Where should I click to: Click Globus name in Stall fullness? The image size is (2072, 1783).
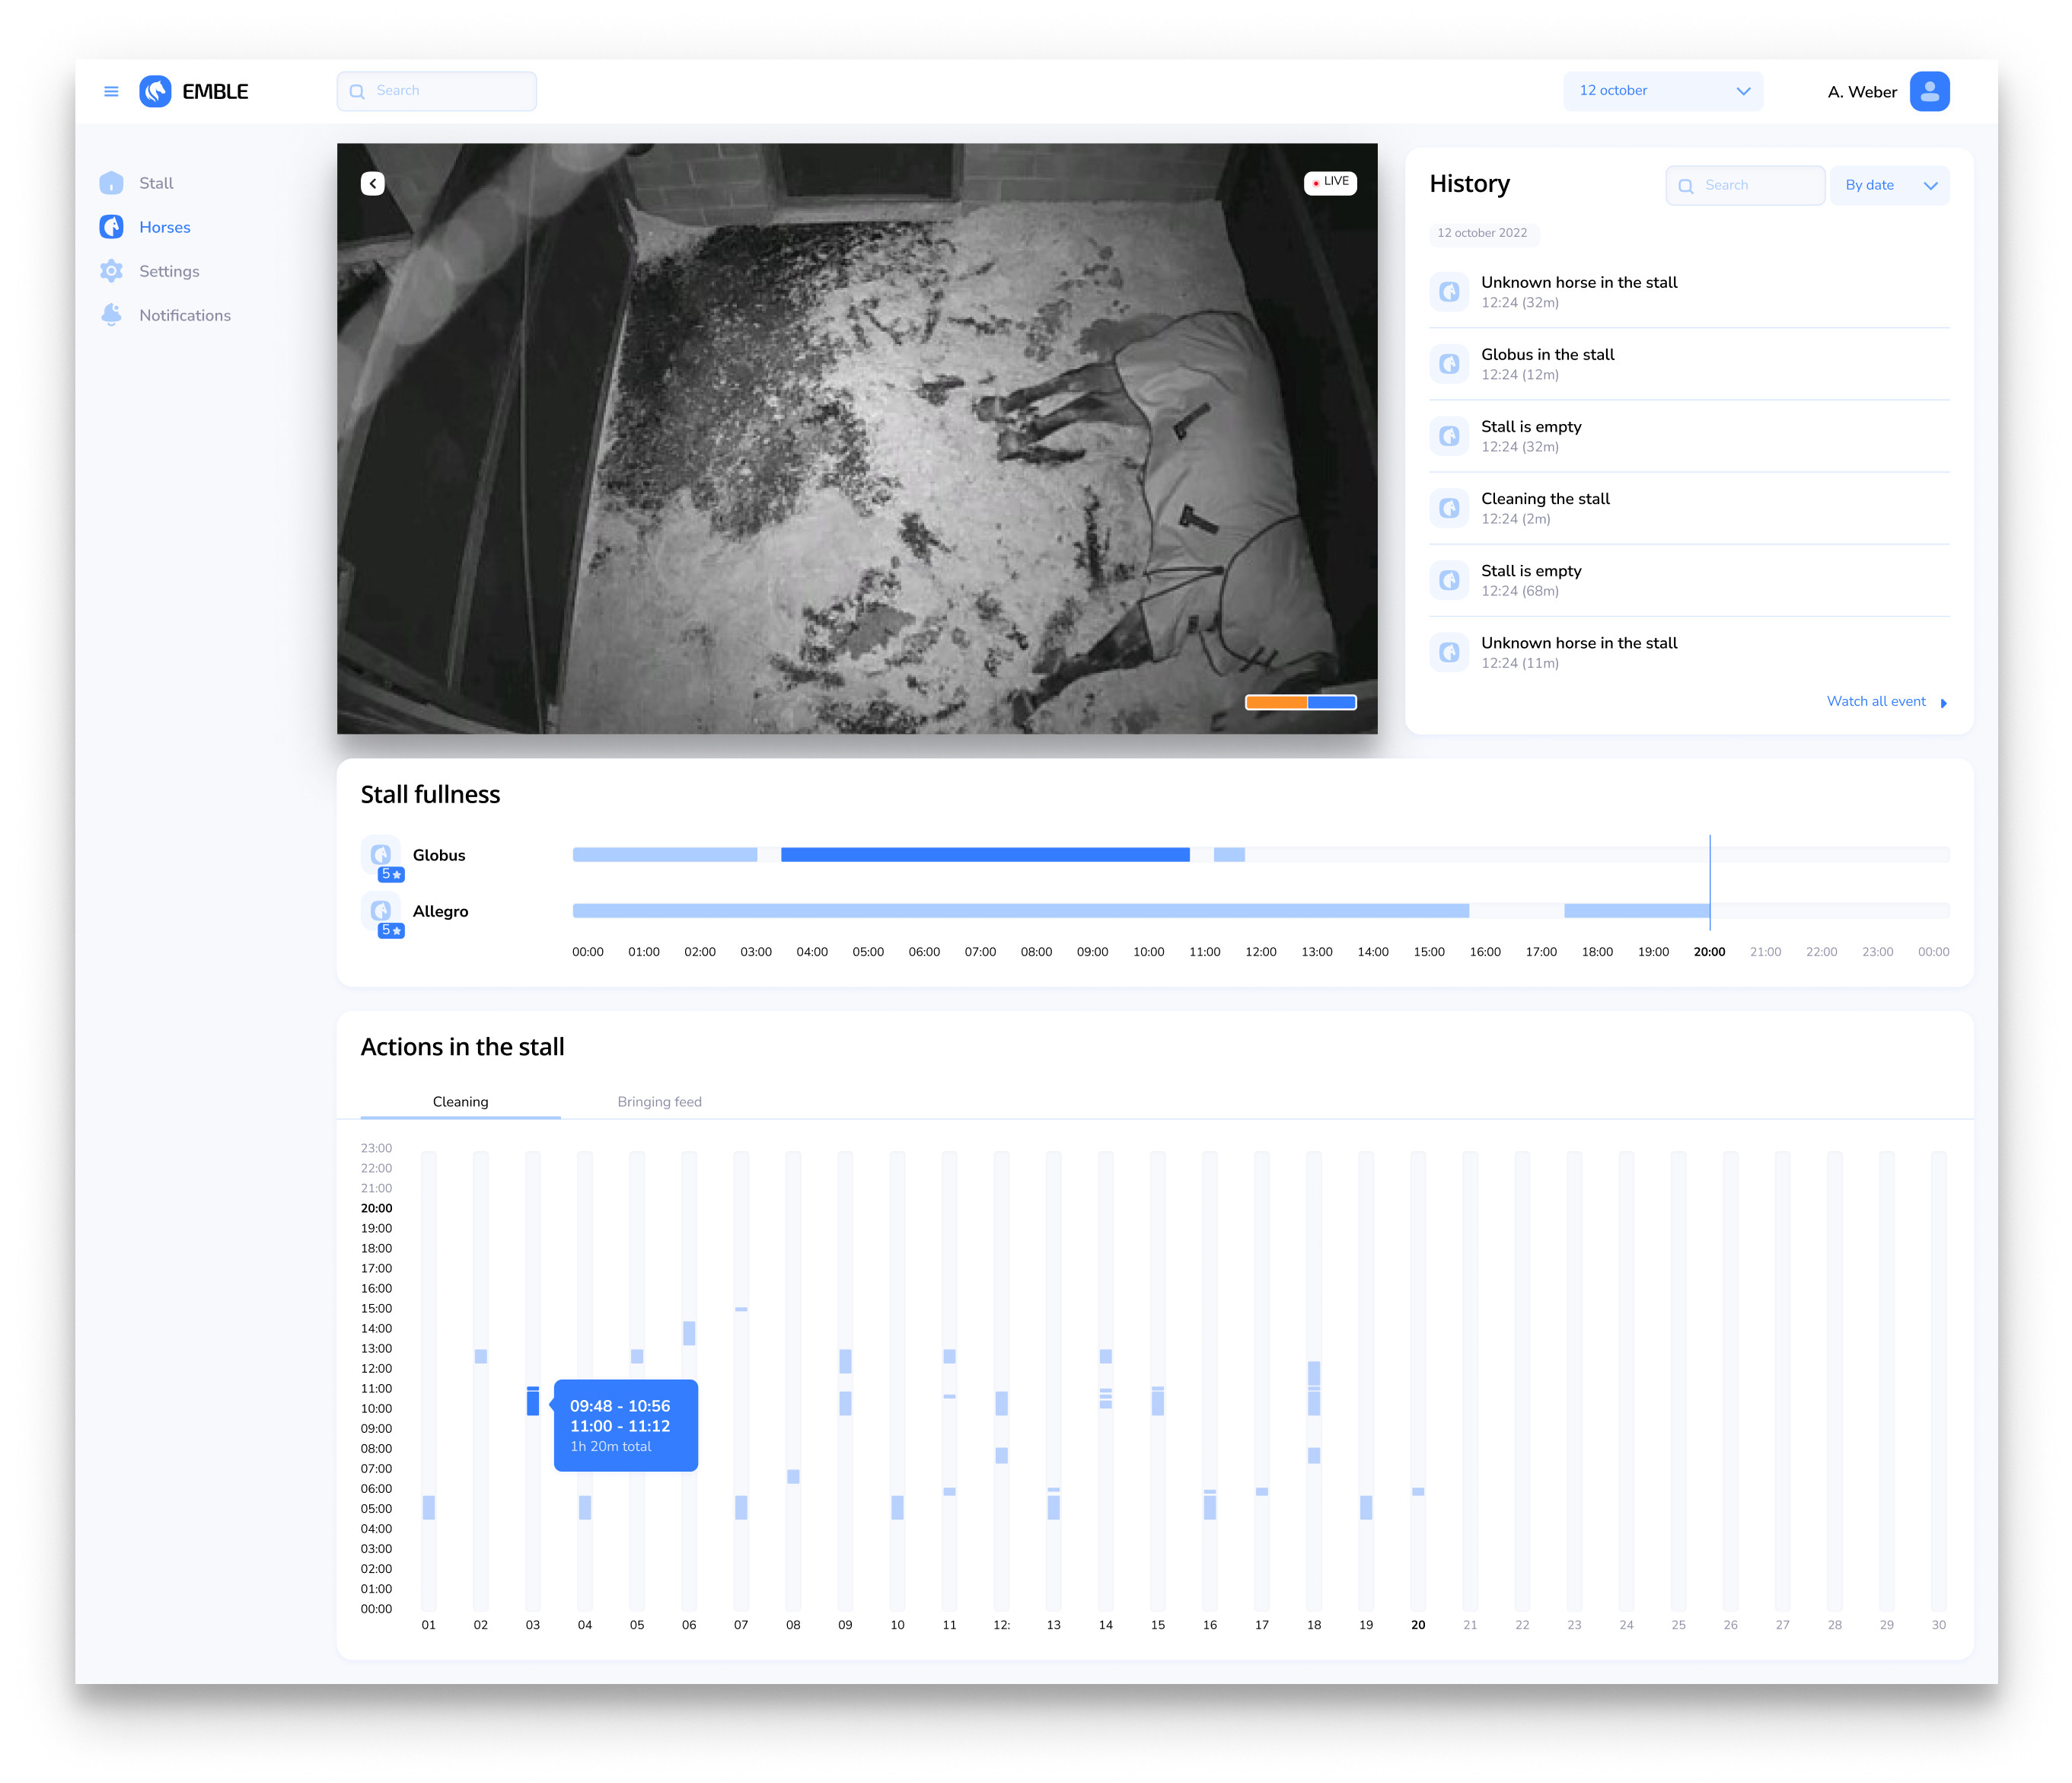pos(439,855)
